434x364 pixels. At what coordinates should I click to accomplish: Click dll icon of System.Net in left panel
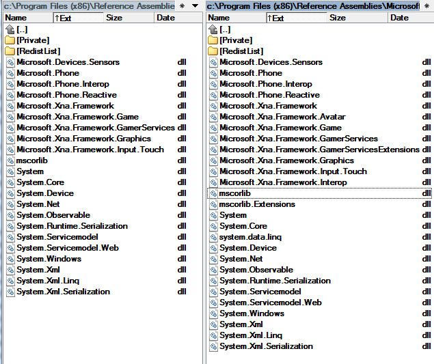tap(10, 204)
